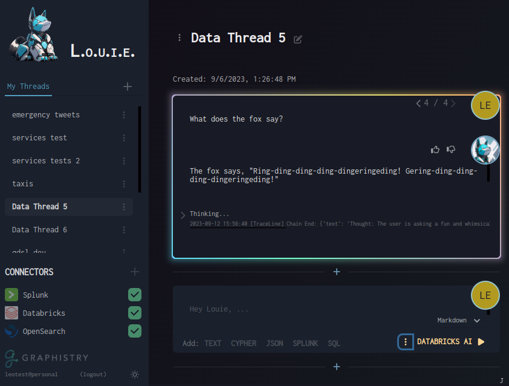Click the thread list scrollbar
The image size is (509, 386).
[140, 149]
